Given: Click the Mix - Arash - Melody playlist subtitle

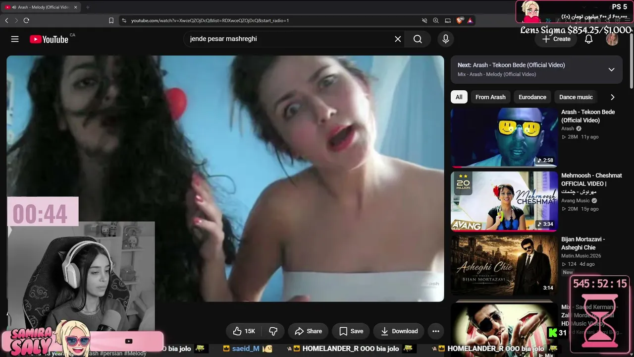Looking at the screenshot, I should click(x=497, y=74).
